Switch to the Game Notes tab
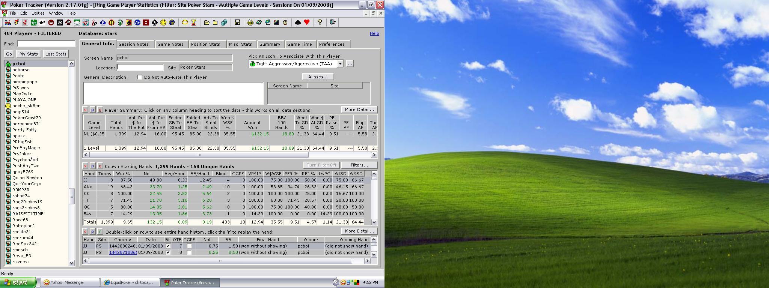 pyautogui.click(x=170, y=44)
